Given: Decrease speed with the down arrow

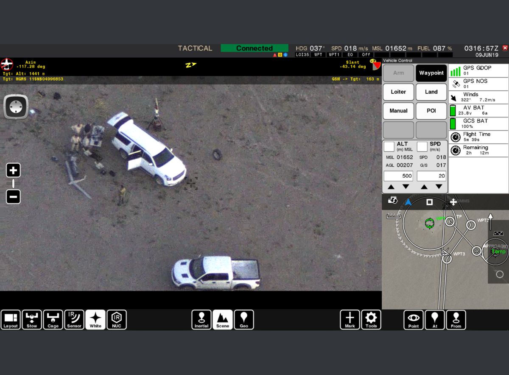Looking at the screenshot, I should coord(439,187).
